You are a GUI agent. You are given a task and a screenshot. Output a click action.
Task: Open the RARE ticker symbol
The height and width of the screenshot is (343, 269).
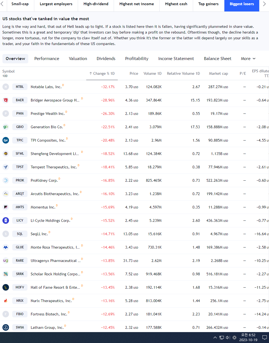click(20, 261)
